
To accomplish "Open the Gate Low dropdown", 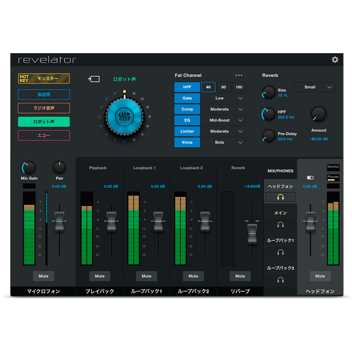I will click(x=224, y=98).
